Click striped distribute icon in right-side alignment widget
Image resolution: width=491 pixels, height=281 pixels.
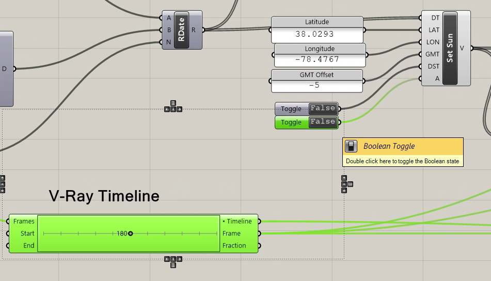(350, 184)
